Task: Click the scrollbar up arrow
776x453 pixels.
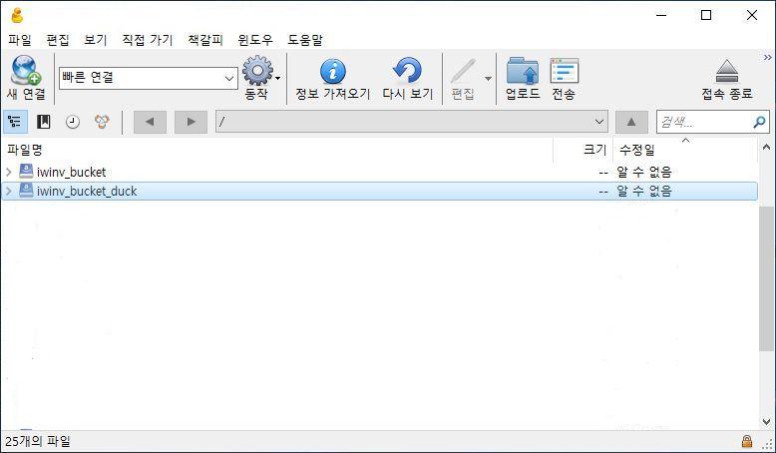Action: tap(766, 147)
